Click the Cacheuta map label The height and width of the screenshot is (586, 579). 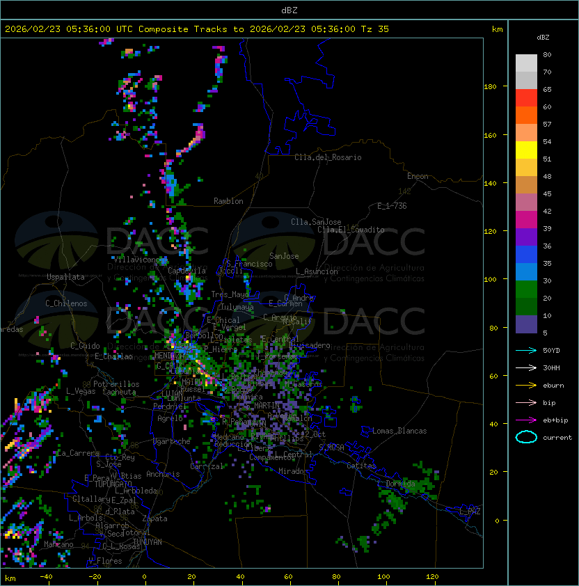pyautogui.click(x=119, y=392)
